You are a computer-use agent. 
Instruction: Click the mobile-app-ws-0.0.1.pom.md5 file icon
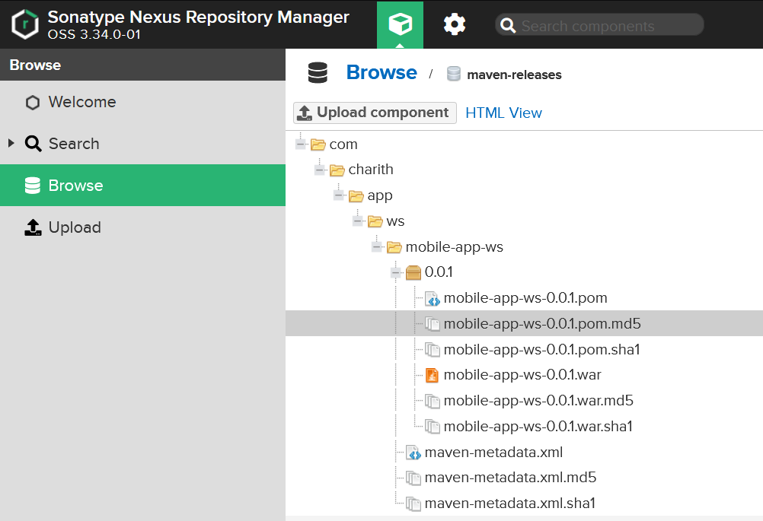[x=432, y=324]
